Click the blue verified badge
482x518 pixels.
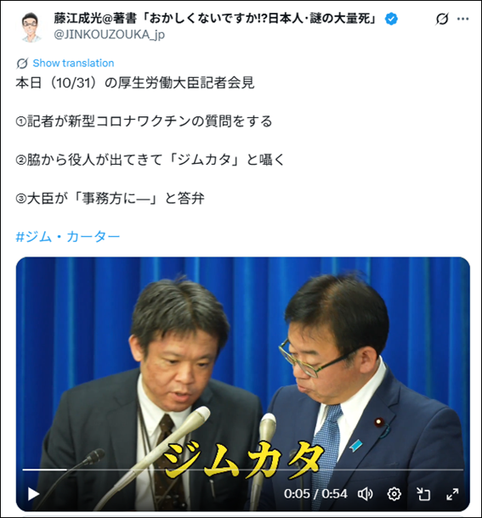[x=391, y=19]
